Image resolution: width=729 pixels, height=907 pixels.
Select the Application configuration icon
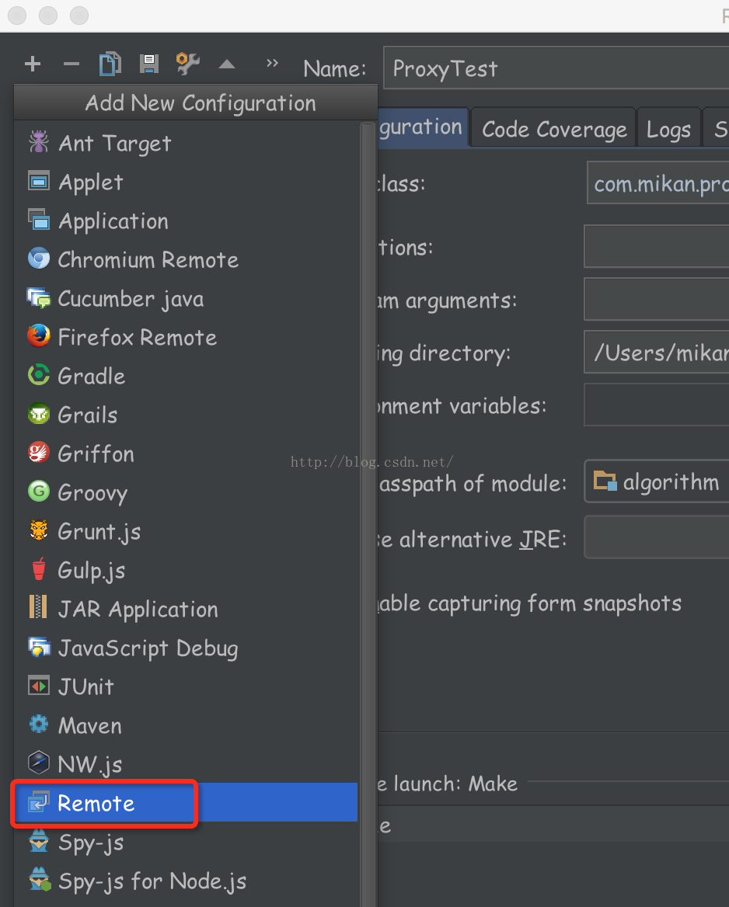[39, 220]
